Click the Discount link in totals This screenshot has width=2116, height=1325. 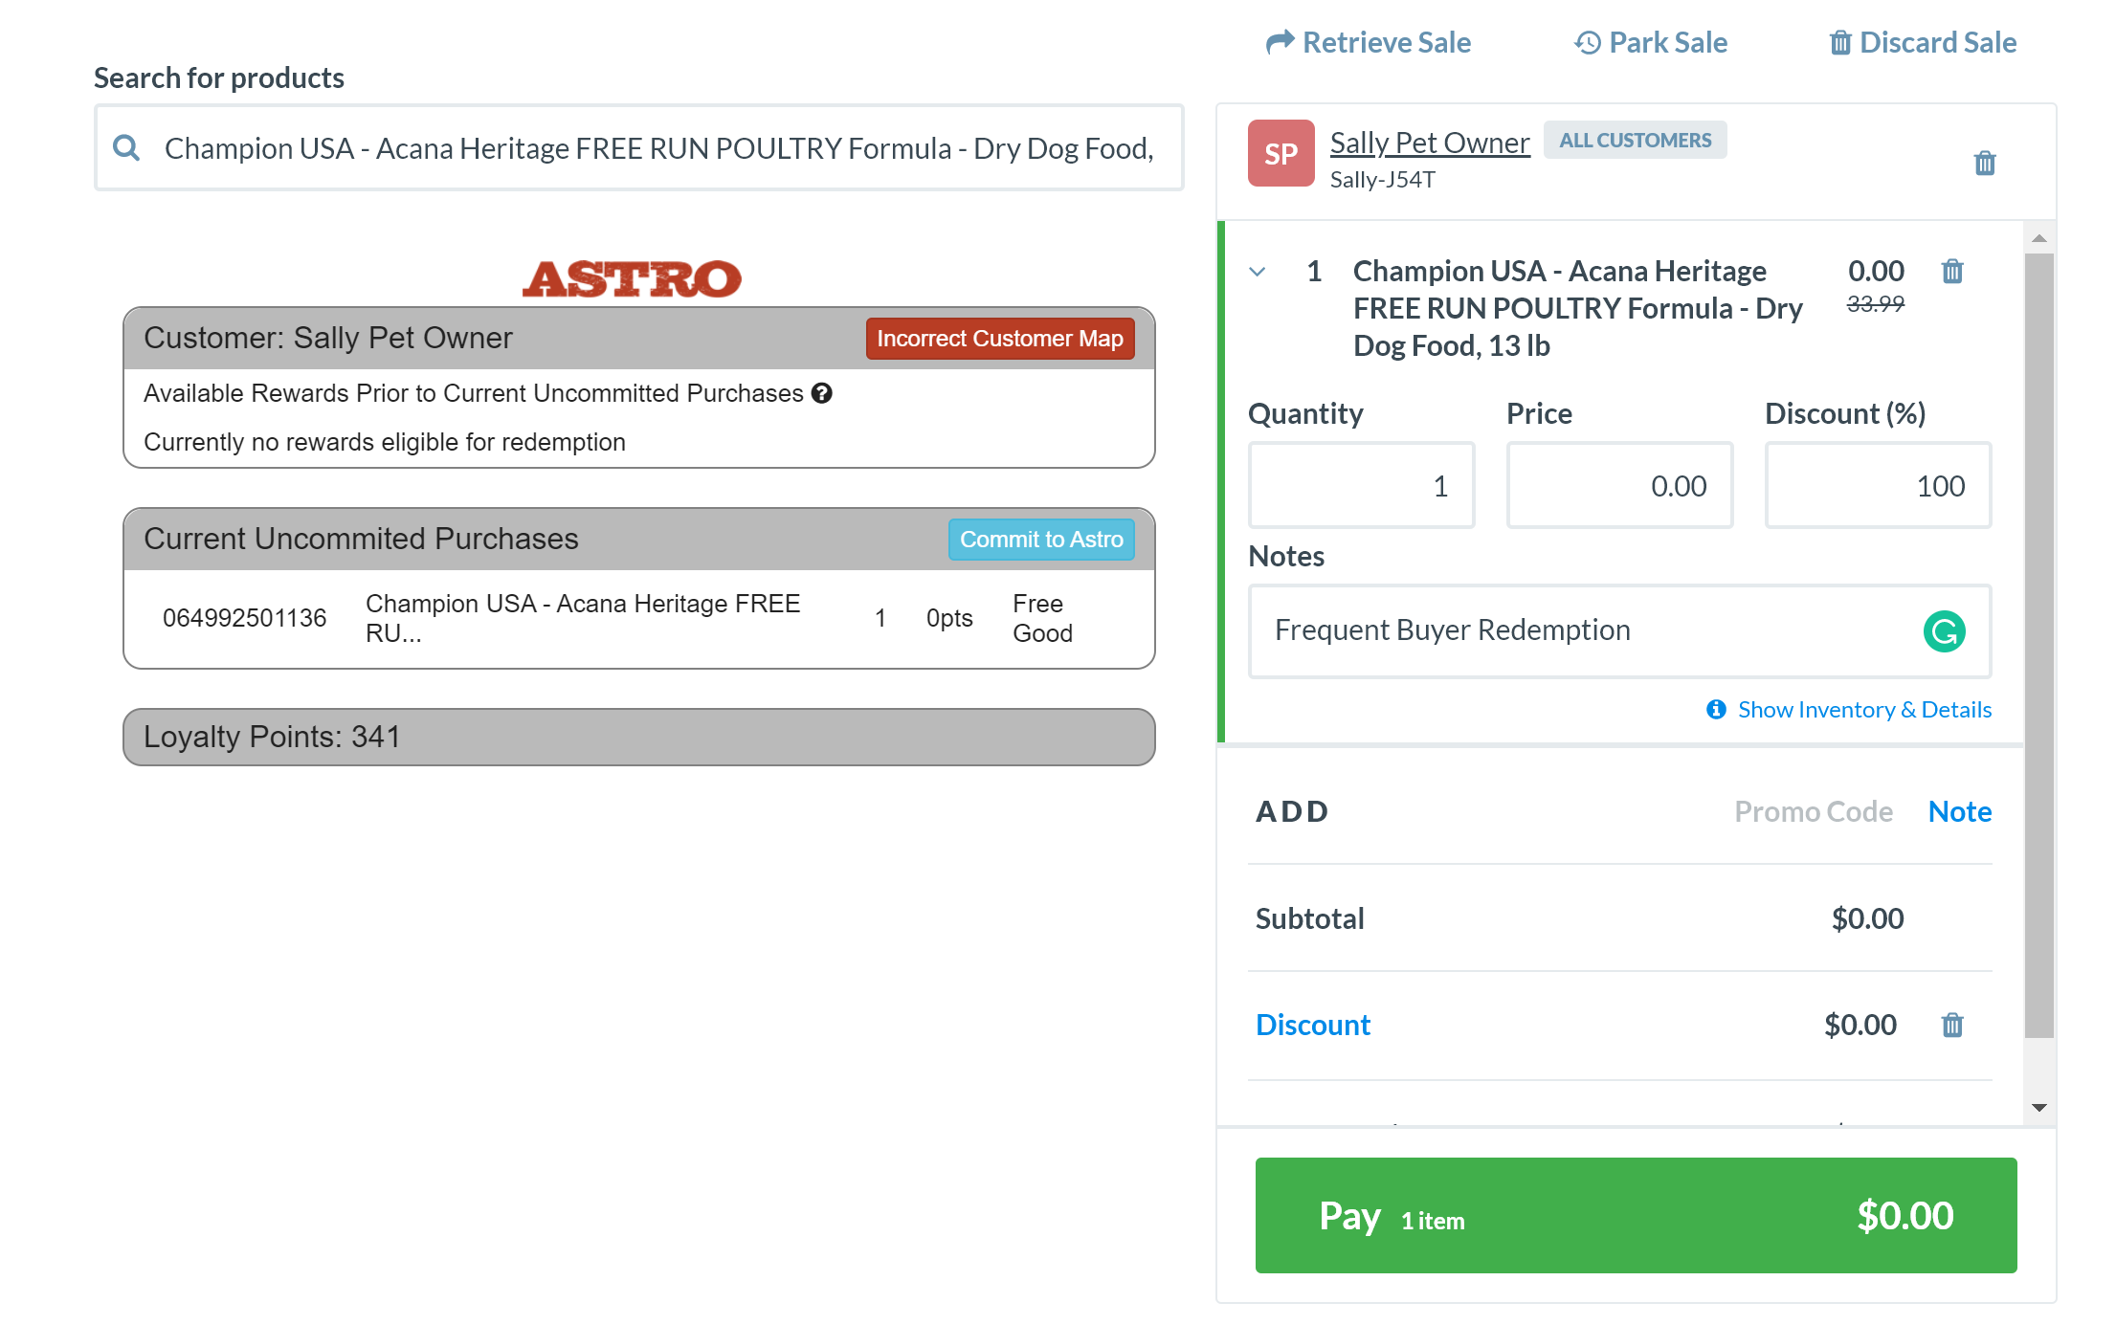[x=1312, y=1025]
